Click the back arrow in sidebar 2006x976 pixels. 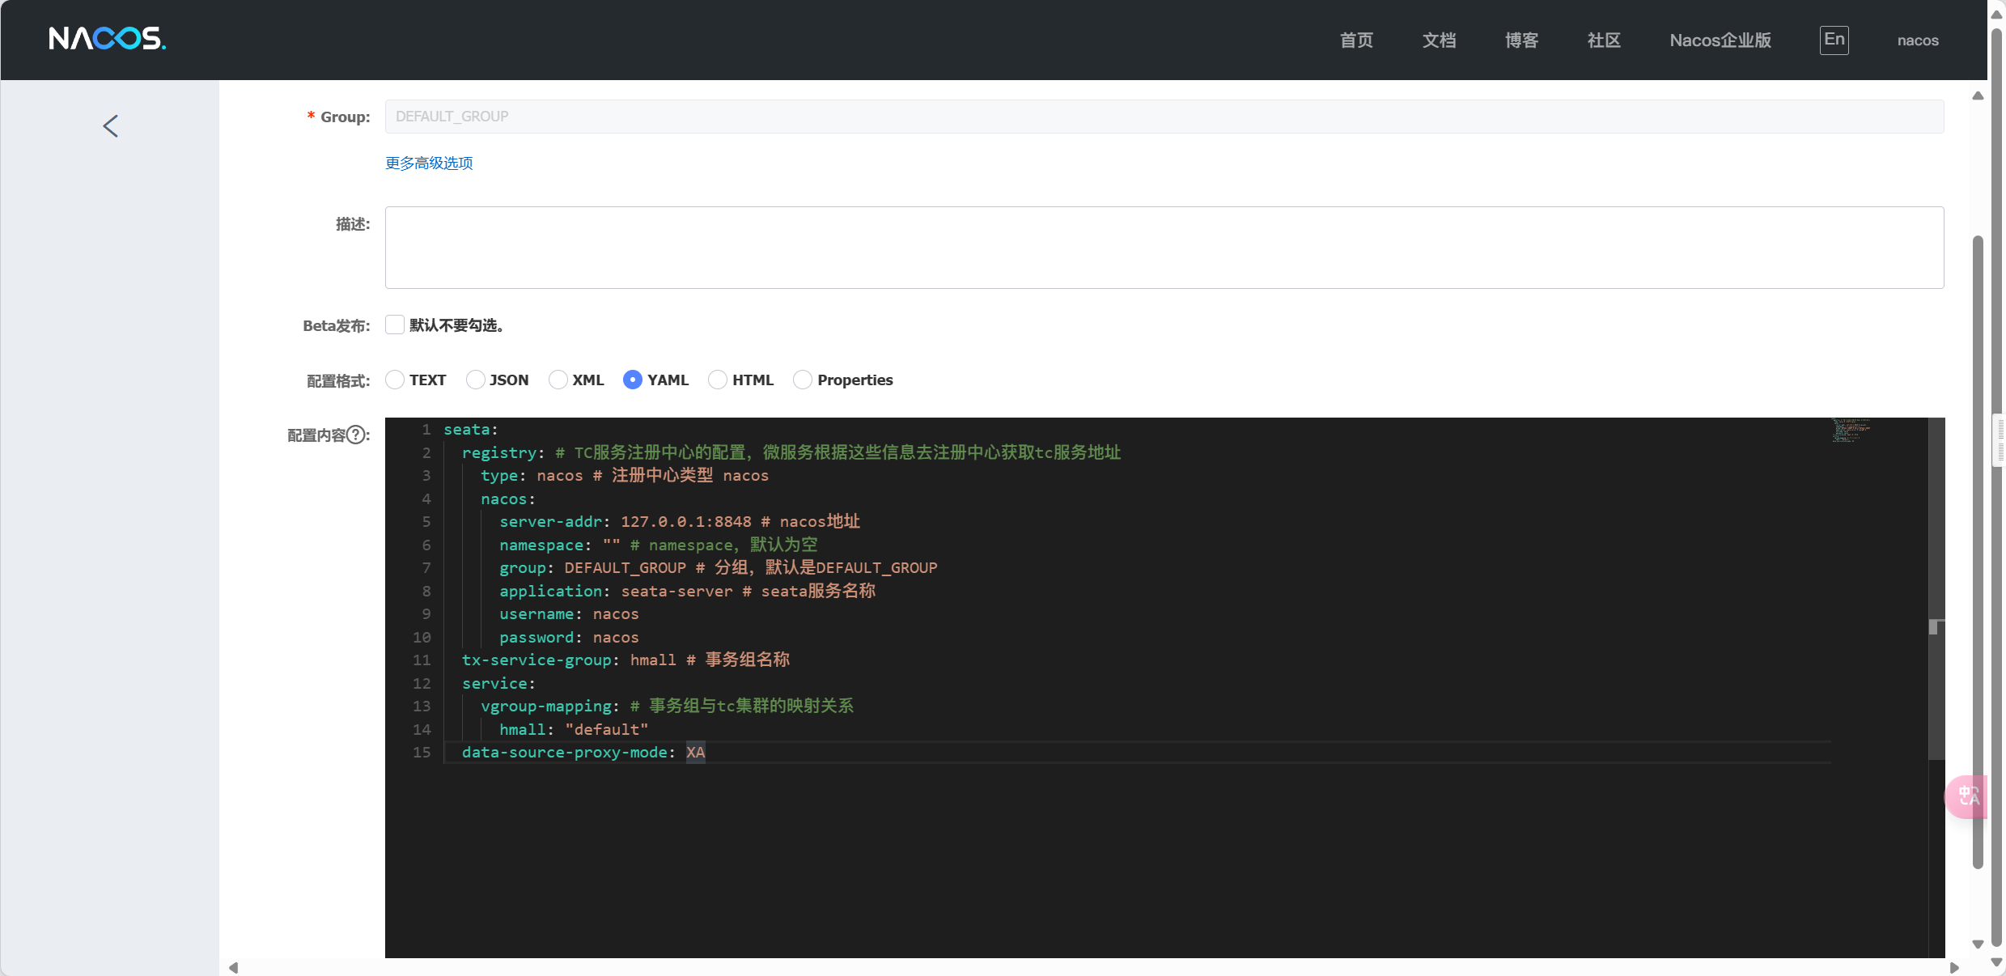coord(111,126)
